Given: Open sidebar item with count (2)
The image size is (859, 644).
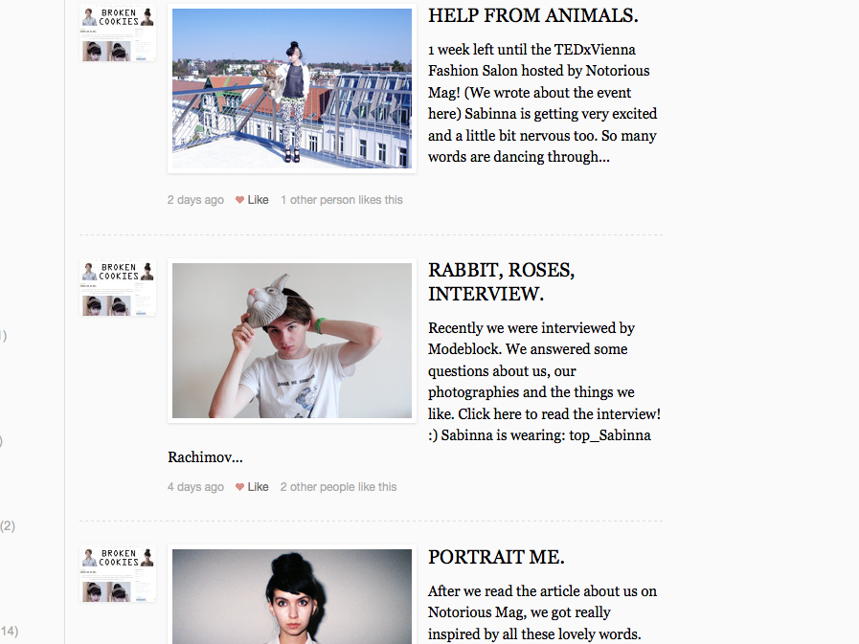Looking at the screenshot, I should point(8,526).
